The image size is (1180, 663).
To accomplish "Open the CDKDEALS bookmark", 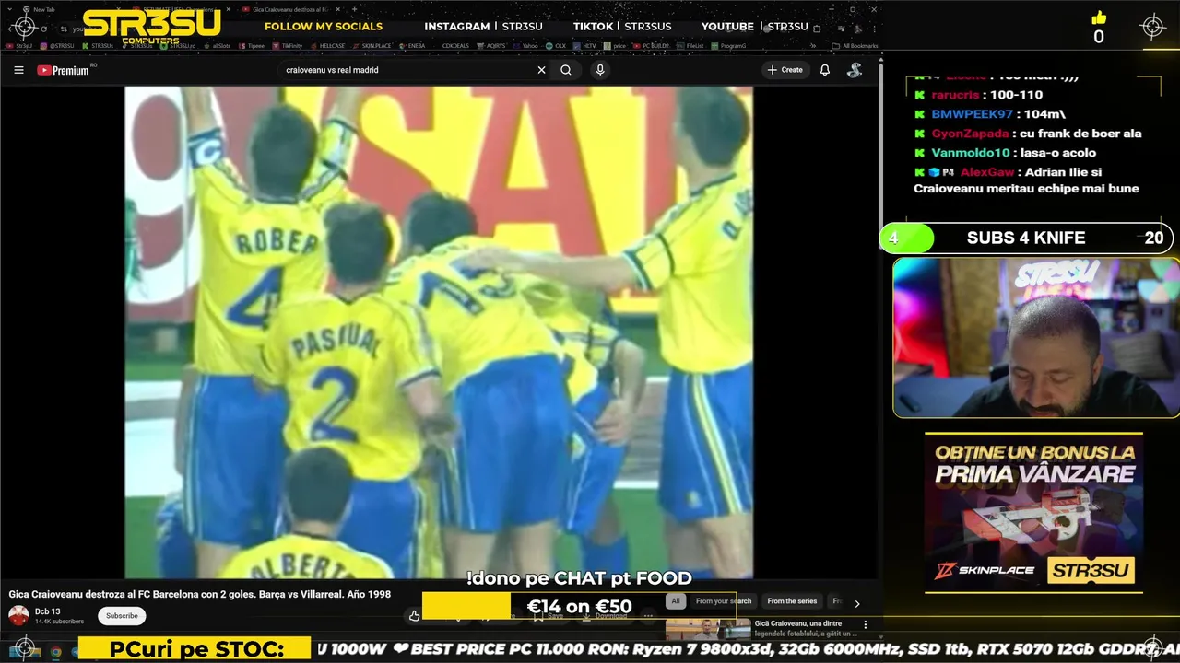I will [x=455, y=45].
